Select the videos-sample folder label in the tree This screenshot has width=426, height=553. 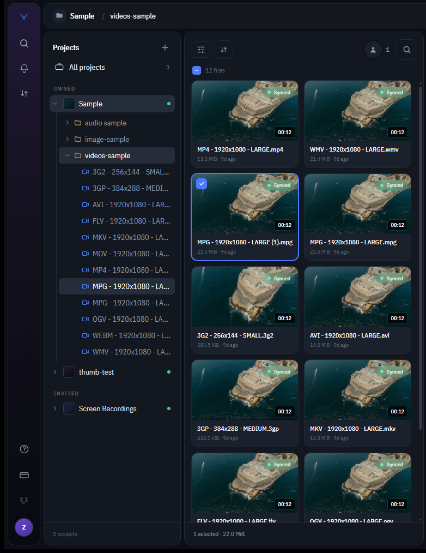107,155
